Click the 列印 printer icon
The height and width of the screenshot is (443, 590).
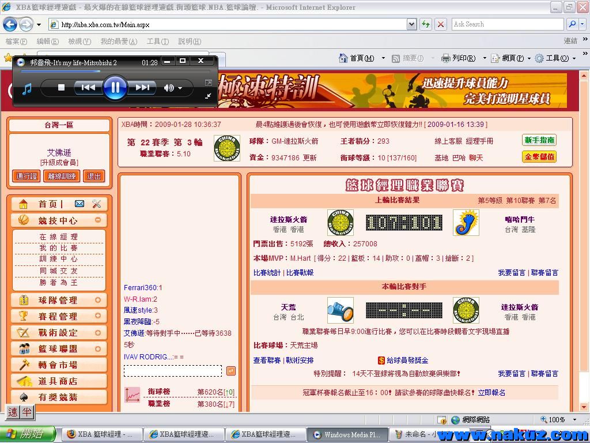(446, 58)
